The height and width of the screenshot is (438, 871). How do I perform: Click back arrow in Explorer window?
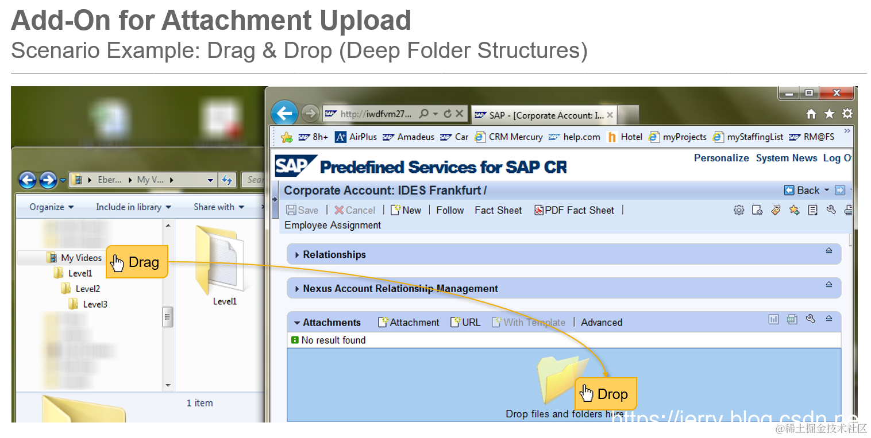click(28, 180)
